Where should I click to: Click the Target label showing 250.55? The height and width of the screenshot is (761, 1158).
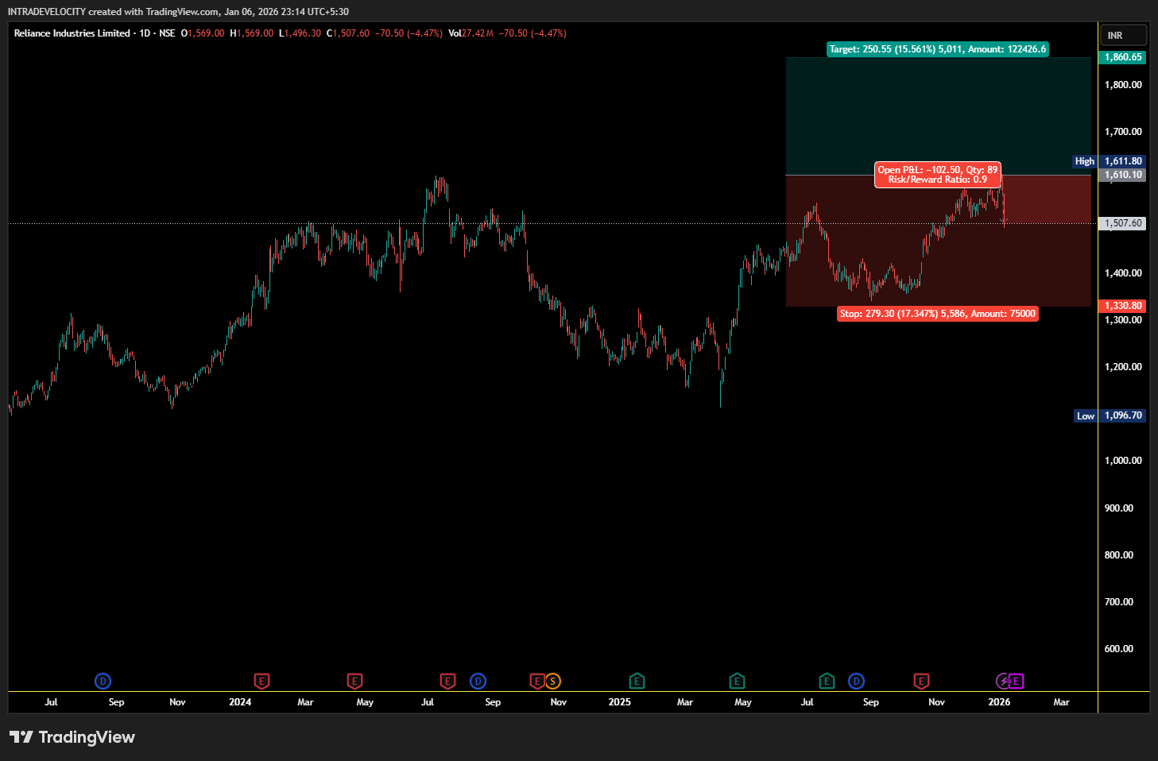coord(938,49)
